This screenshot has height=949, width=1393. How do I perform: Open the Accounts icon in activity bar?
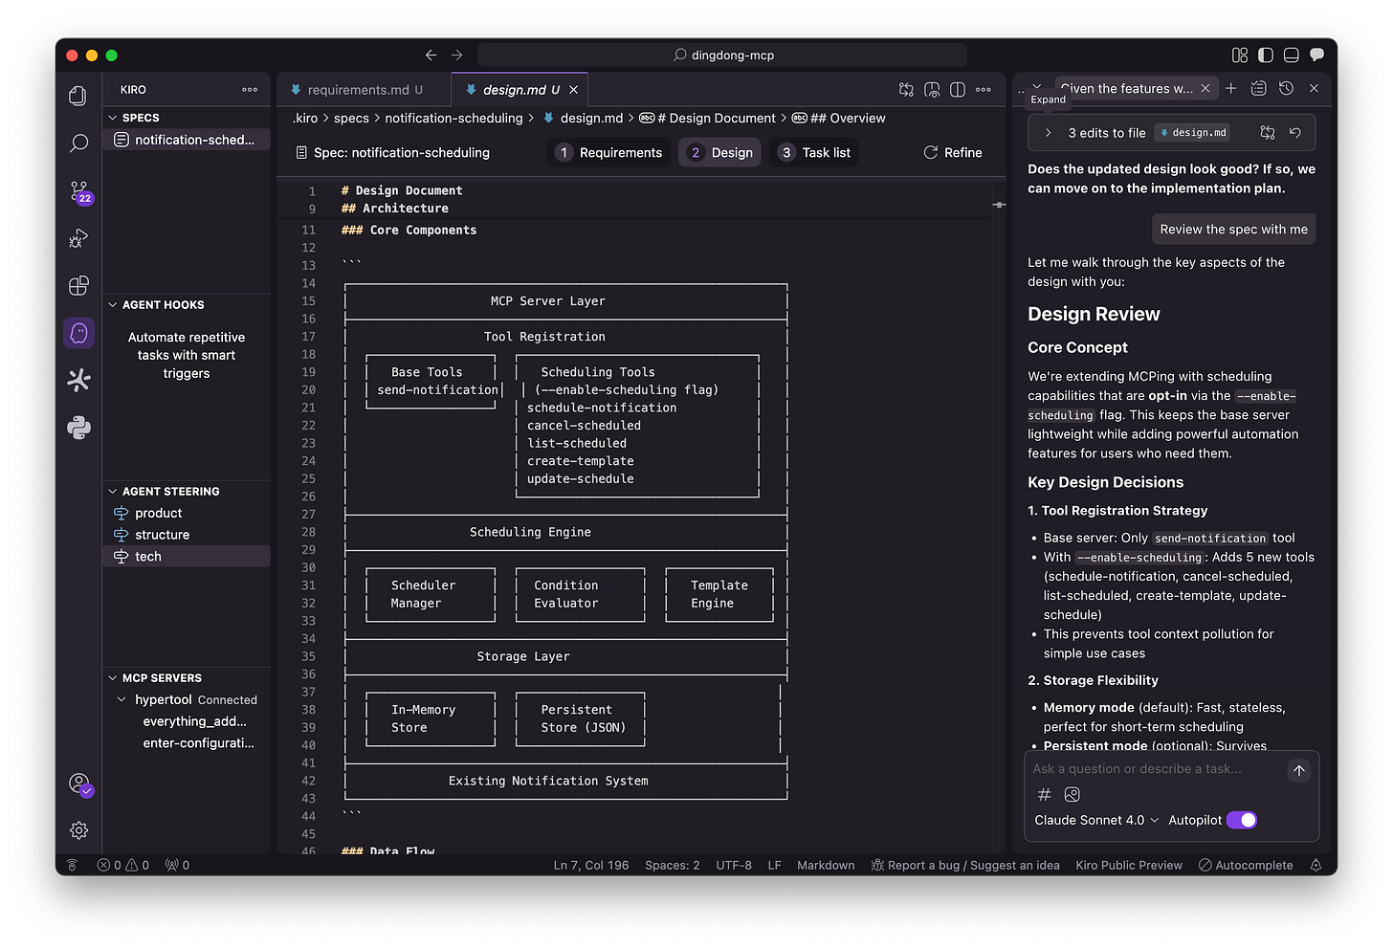[x=80, y=784]
